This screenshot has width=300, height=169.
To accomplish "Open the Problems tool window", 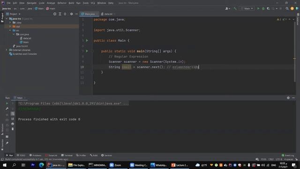I will click(36, 155).
